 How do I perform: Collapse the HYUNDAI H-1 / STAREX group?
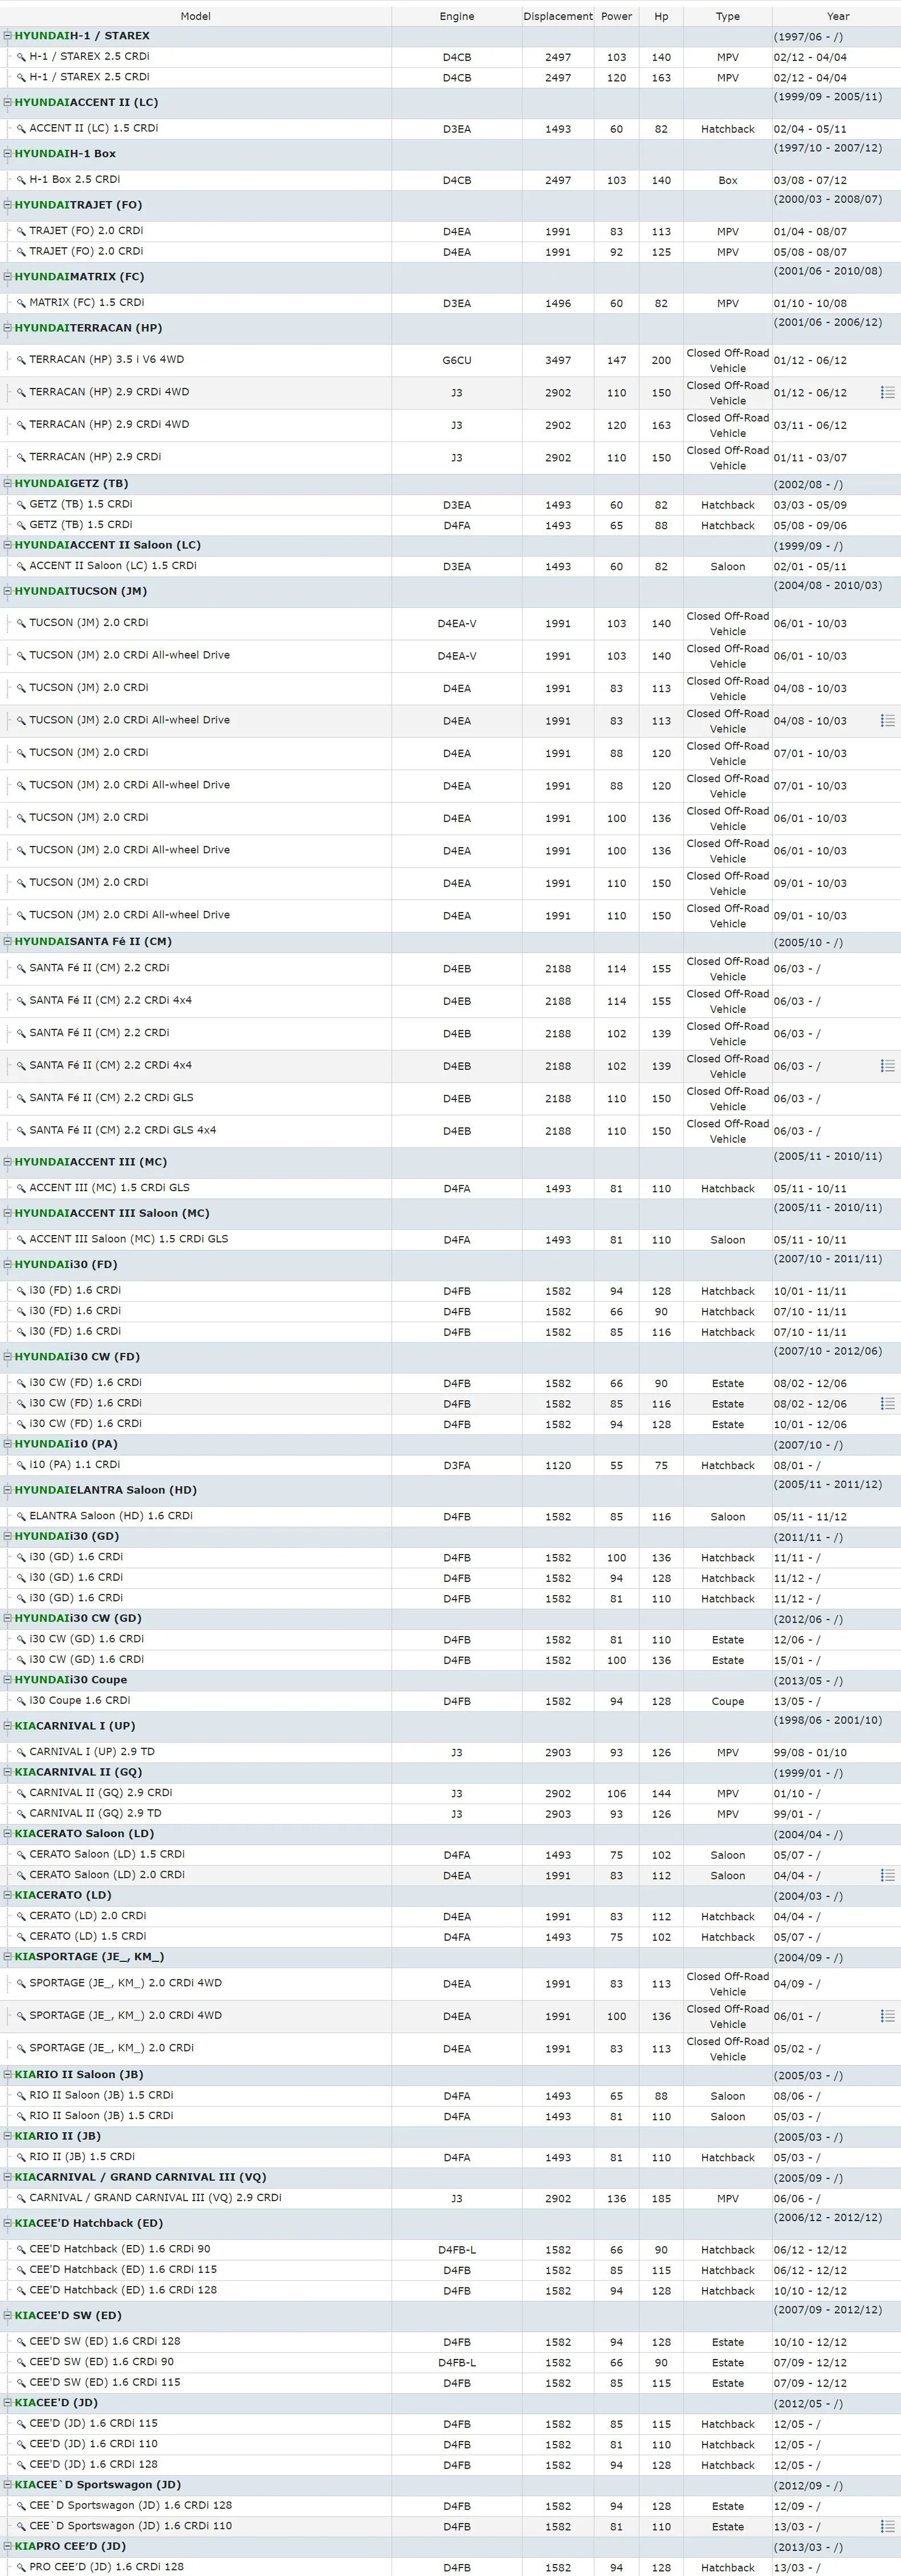8,36
